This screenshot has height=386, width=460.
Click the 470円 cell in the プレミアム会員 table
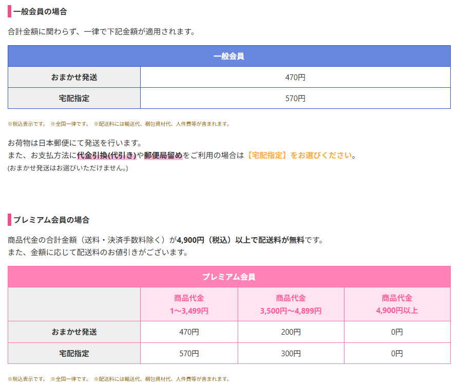click(189, 332)
